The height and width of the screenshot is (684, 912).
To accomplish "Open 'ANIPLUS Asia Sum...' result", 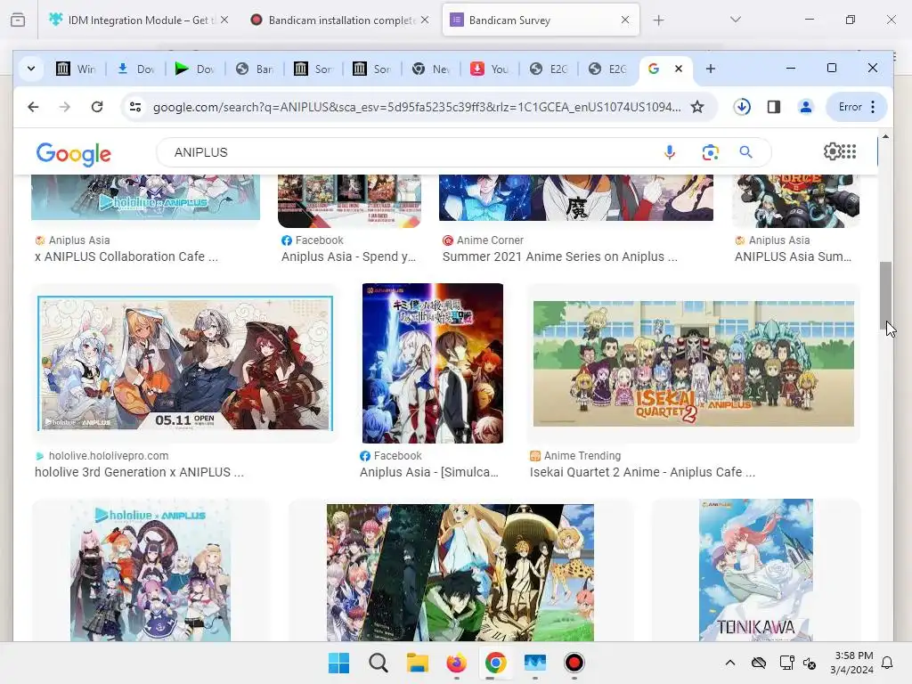I will [x=793, y=256].
